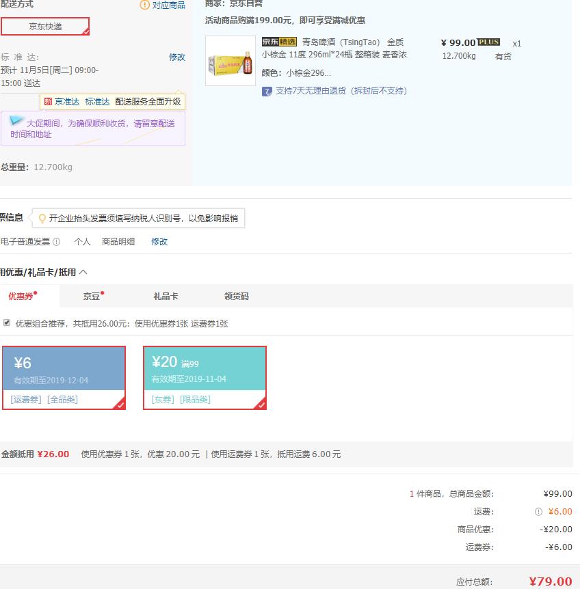Click the 金额抵用 ¥26.00 amount
The height and width of the screenshot is (589, 580).
tap(53, 454)
